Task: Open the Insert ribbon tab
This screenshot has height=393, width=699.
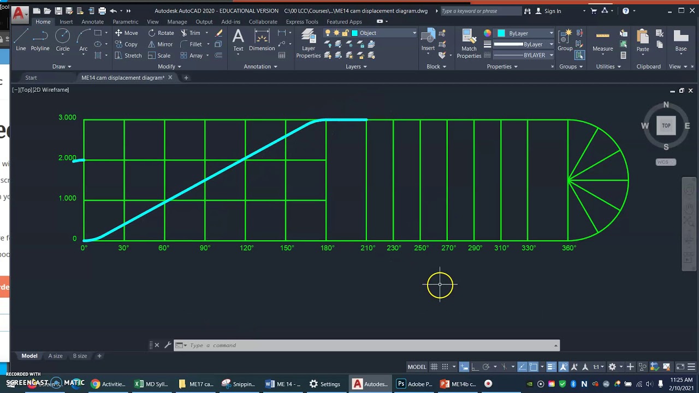Action: tap(66, 22)
